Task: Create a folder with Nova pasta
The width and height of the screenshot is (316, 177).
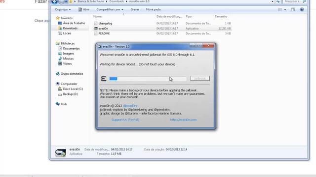Action: pyautogui.click(x=154, y=9)
